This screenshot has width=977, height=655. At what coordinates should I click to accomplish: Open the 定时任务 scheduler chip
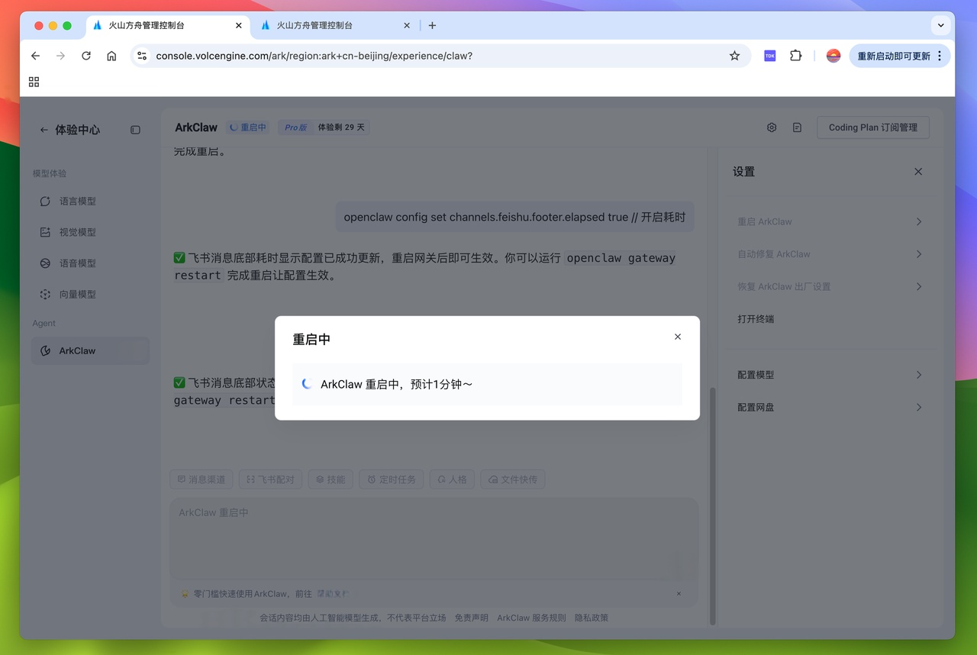coord(391,479)
